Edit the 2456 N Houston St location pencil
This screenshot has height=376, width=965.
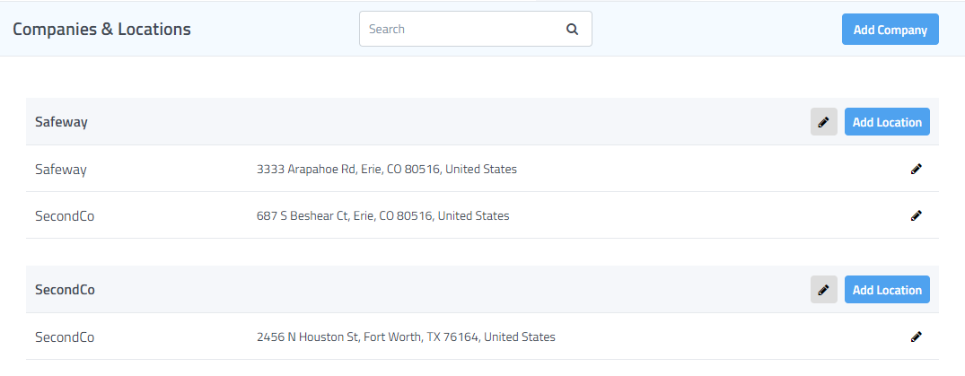[x=916, y=337]
